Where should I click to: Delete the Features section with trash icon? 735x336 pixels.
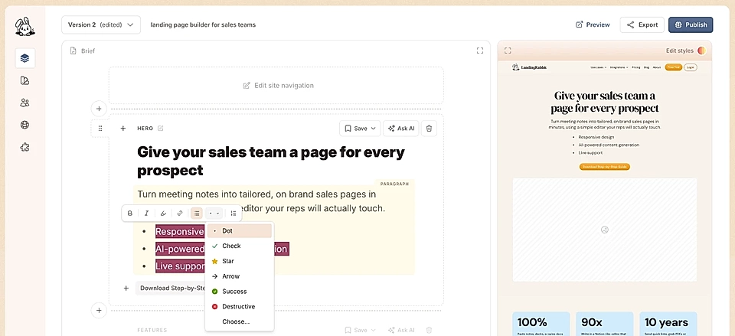[429, 330]
